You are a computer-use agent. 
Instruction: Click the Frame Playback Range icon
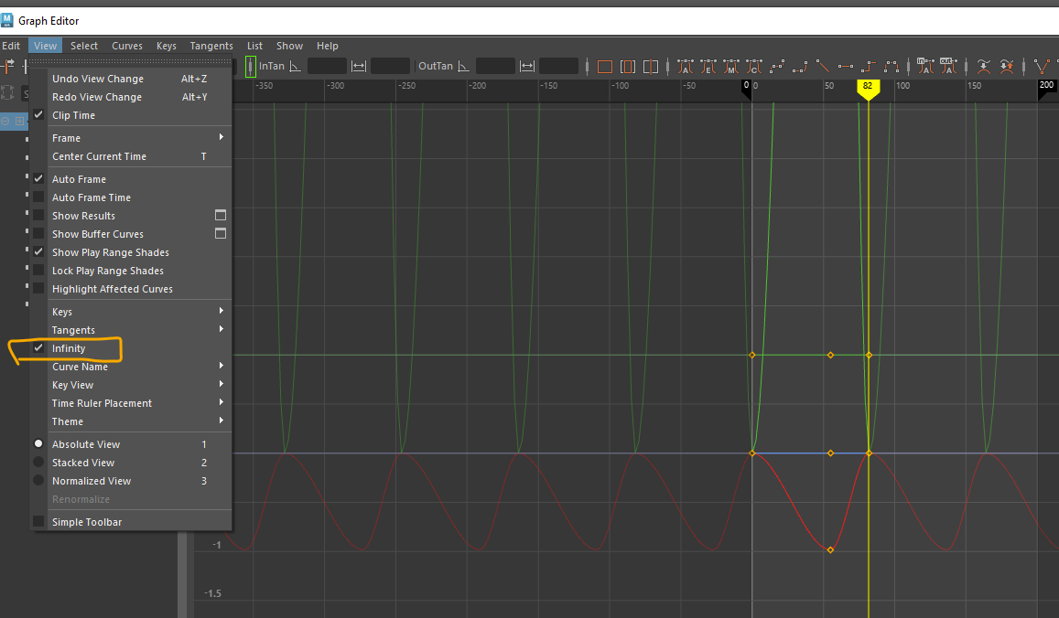(x=628, y=67)
